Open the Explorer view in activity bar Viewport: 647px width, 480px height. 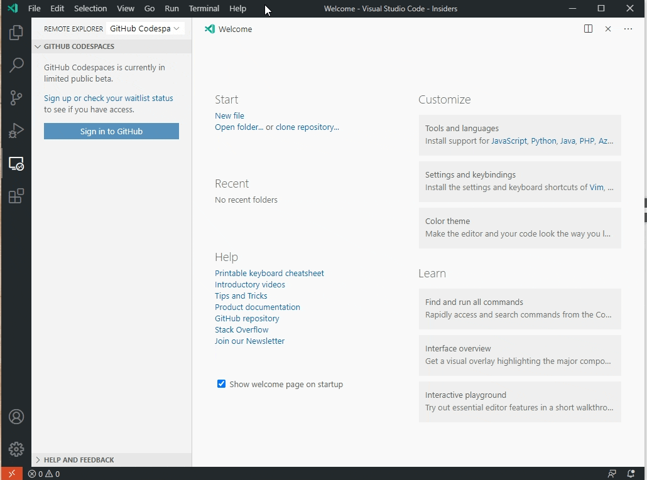click(x=16, y=33)
